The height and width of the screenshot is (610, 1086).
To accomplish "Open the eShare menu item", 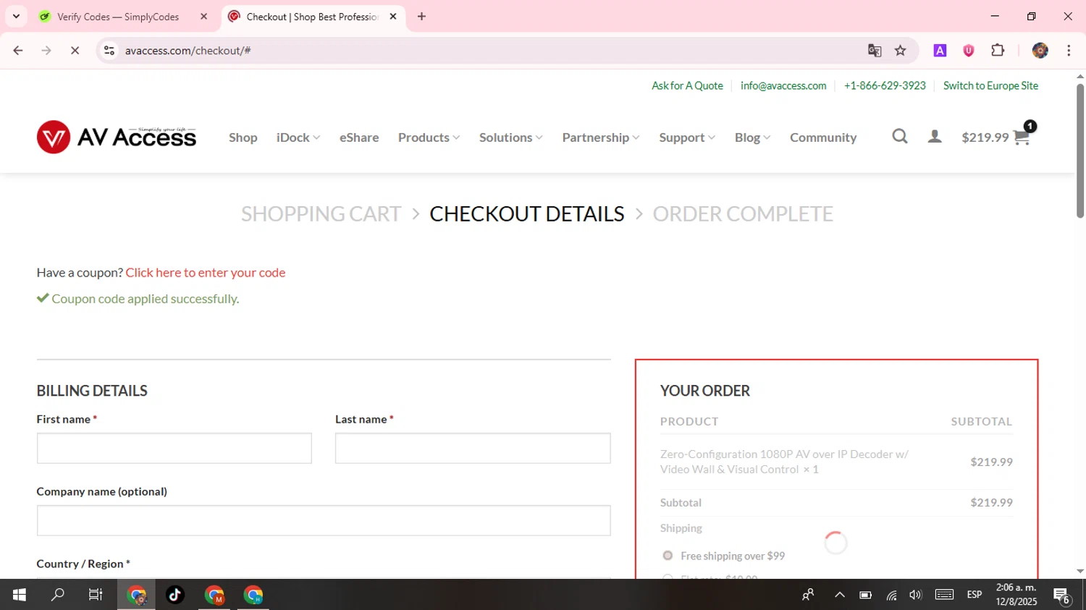I will (359, 137).
